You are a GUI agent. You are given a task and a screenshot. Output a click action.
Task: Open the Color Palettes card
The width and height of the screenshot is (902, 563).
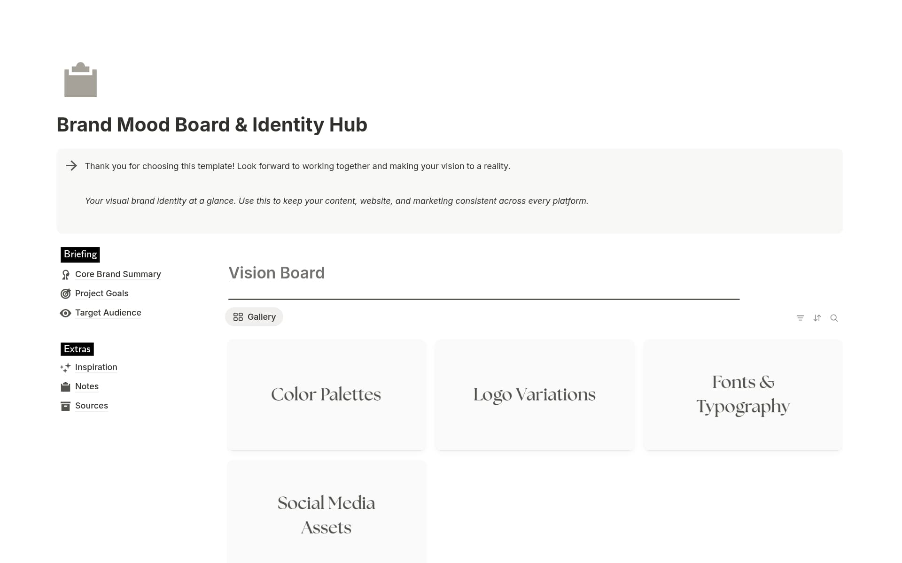point(326,394)
